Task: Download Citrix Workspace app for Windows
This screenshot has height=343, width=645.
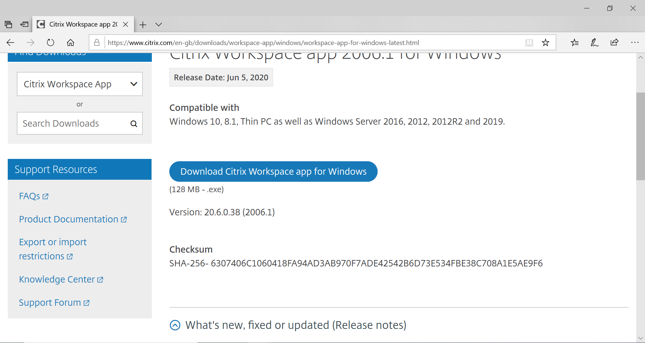Action: point(273,172)
